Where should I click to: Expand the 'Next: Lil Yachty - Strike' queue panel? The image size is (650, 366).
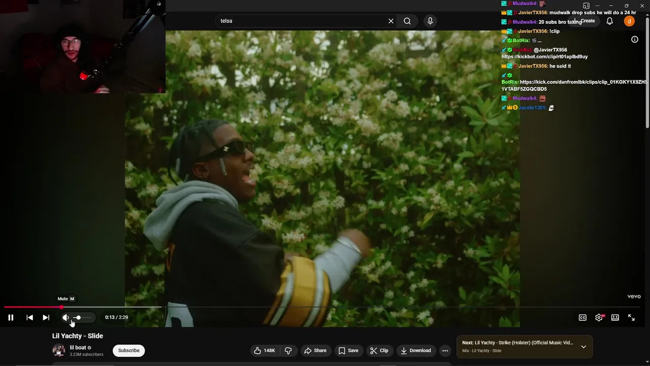click(583, 347)
